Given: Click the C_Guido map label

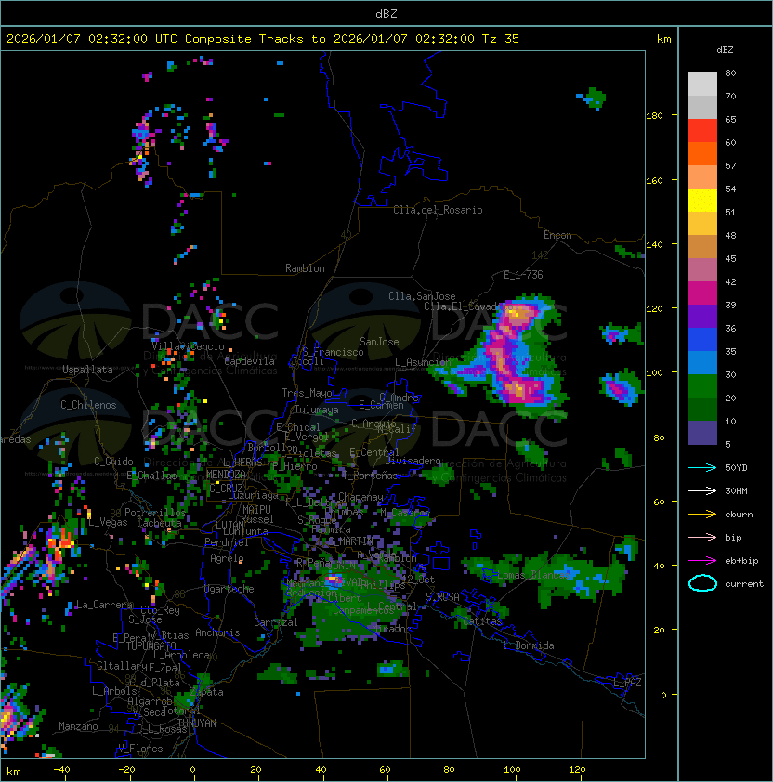Looking at the screenshot, I should point(113,462).
